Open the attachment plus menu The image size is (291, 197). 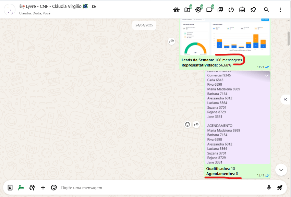coord(43,187)
